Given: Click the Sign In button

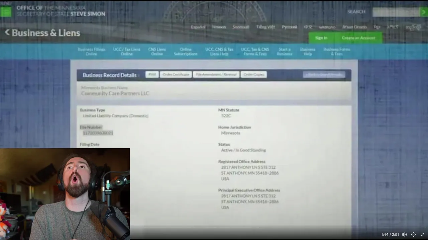Looking at the screenshot, I should [x=321, y=38].
